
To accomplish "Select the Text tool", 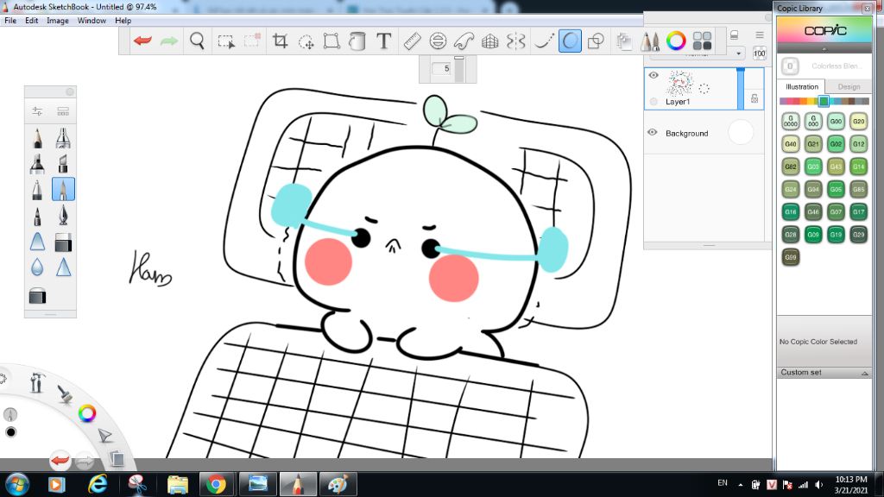I will pos(383,41).
